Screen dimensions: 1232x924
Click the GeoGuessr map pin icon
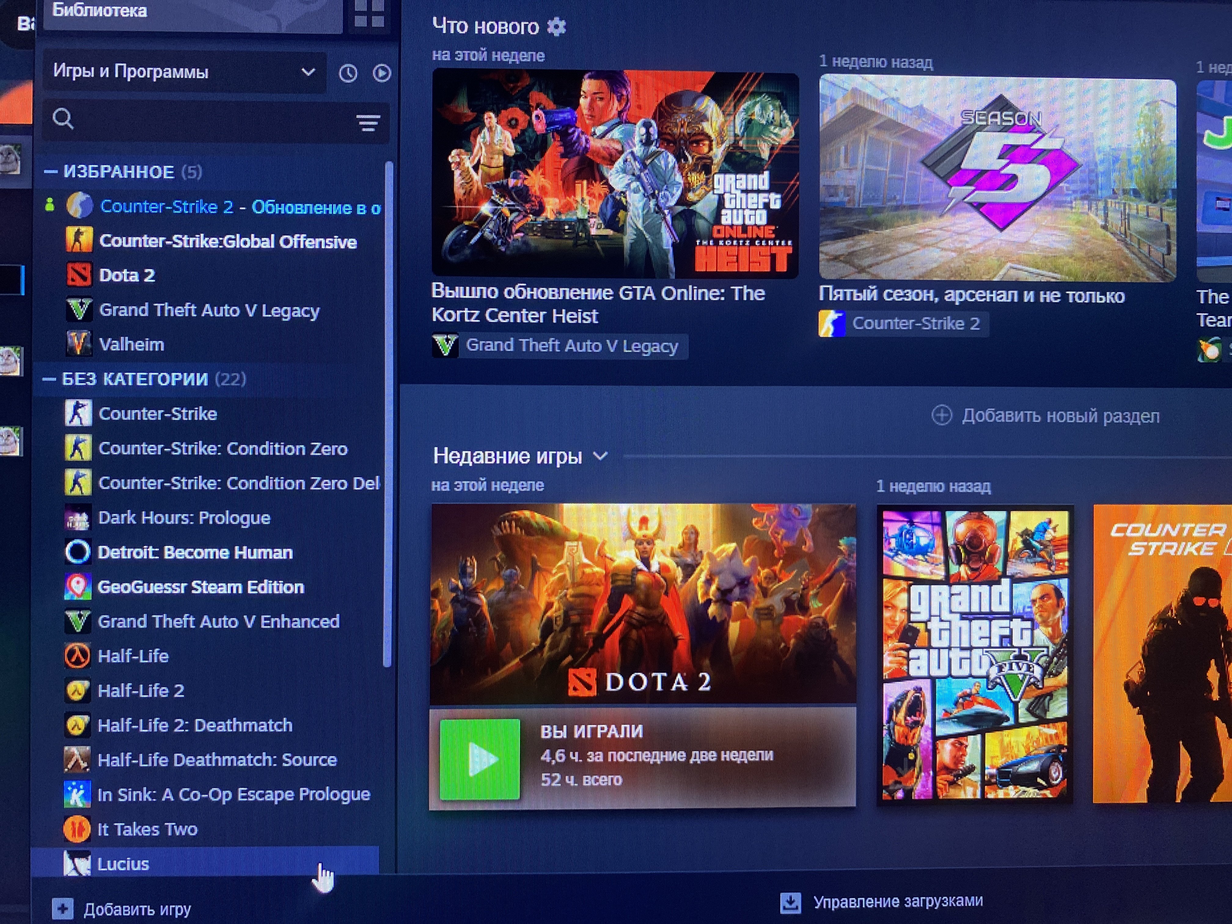(x=77, y=586)
